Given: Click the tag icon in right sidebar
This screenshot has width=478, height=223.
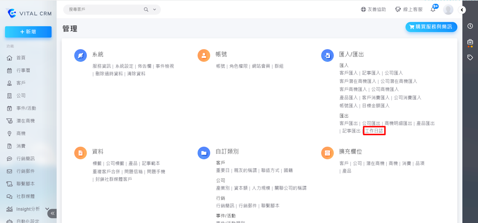Looking at the screenshot, I should point(470,57).
